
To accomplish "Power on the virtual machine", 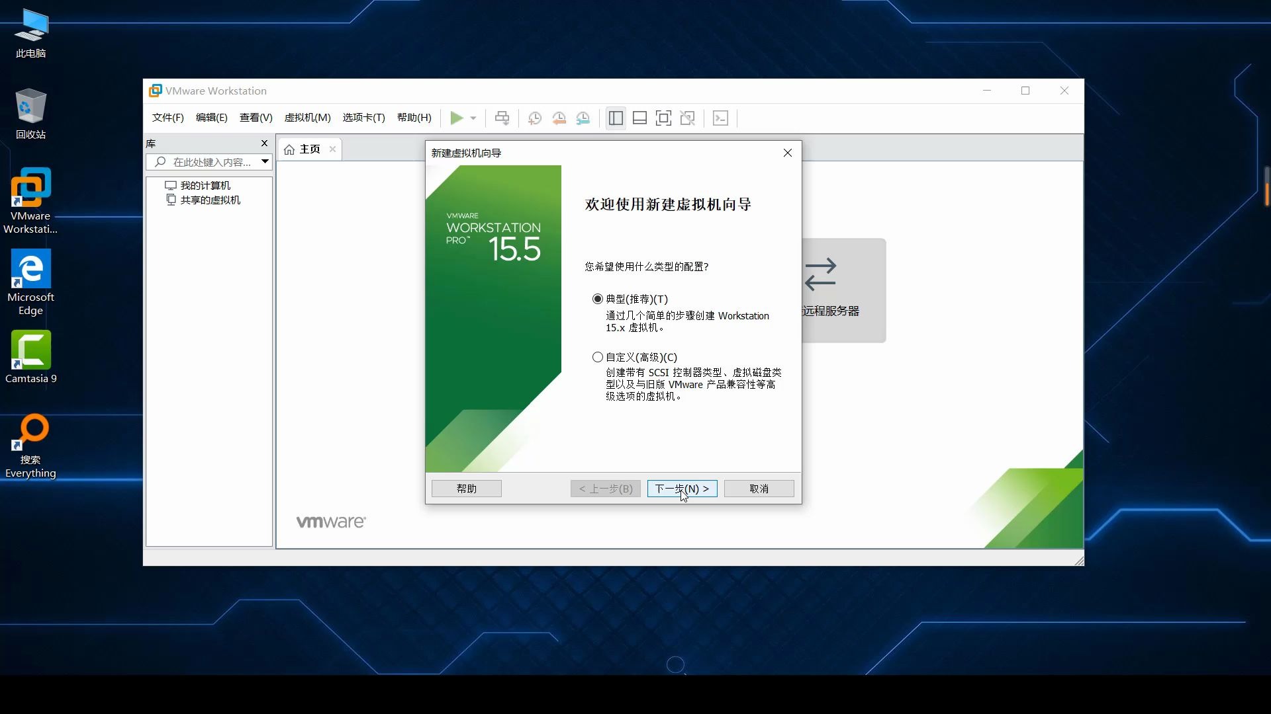I will 457,118.
